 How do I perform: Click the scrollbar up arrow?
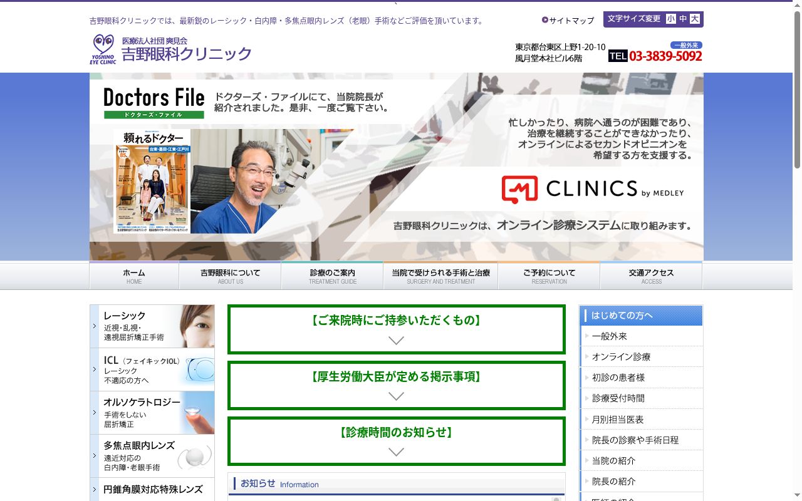[797, 5]
